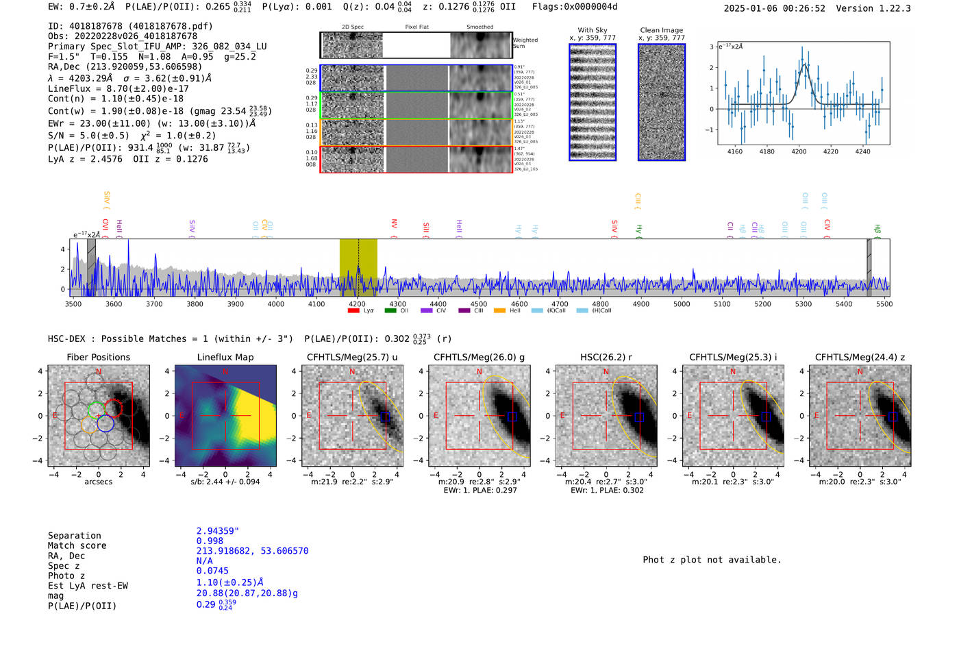Viewport: 959px width, 653px height.
Task: Click the Flags:0x0000004d text
Action: [575, 7]
